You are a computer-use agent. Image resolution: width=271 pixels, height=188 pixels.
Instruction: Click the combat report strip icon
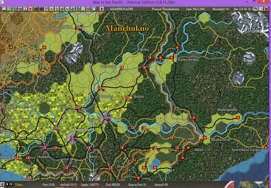89,9
